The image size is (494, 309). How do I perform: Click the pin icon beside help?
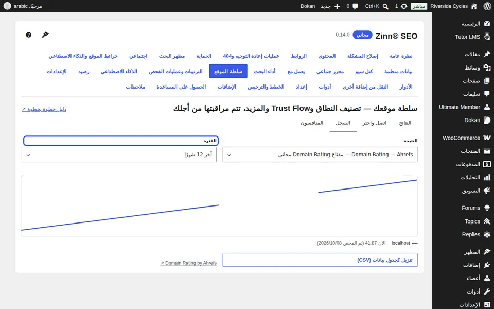coord(45,35)
